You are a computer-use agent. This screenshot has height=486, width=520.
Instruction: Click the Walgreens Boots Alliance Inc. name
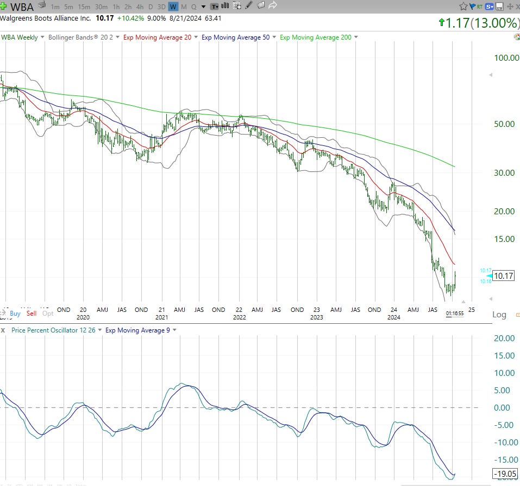[x=46, y=18]
